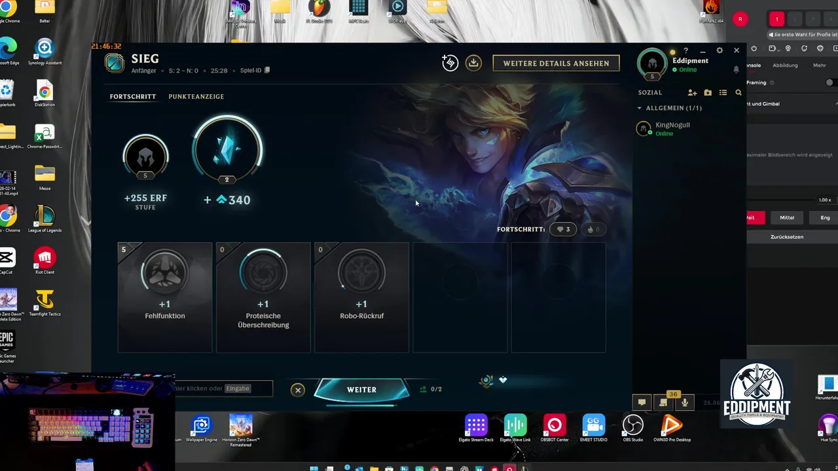The image size is (838, 471).
Task: Click the flame progress counter showing 0
Action: [593, 229]
